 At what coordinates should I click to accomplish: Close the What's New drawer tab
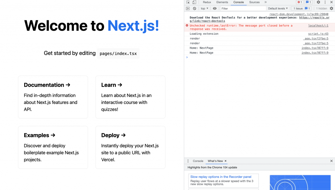click(x=225, y=161)
